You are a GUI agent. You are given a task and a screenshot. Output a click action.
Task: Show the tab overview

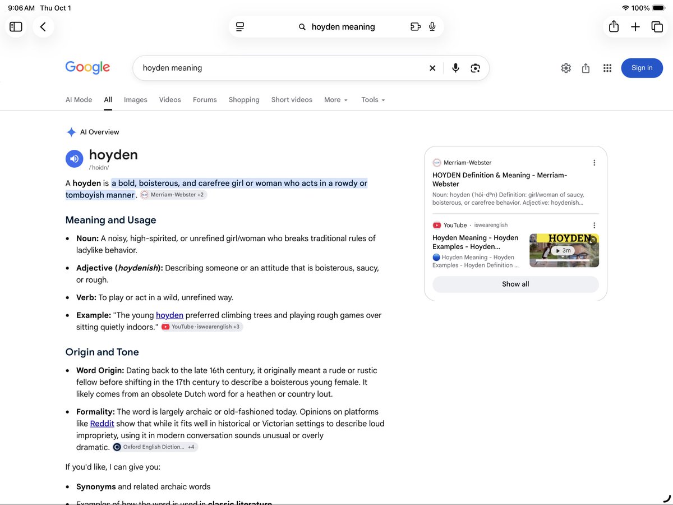(x=657, y=27)
